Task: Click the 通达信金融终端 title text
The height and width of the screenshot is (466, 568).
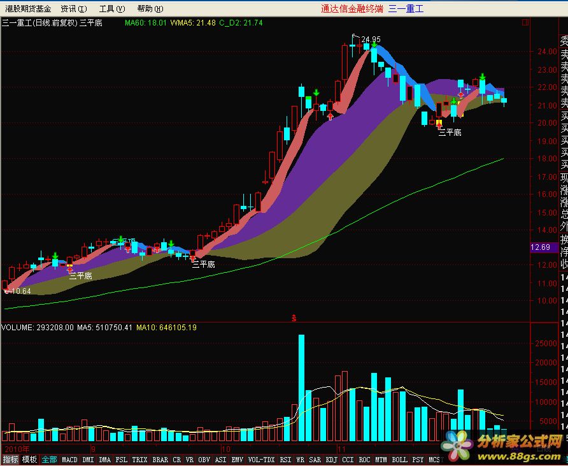Action: (351, 9)
